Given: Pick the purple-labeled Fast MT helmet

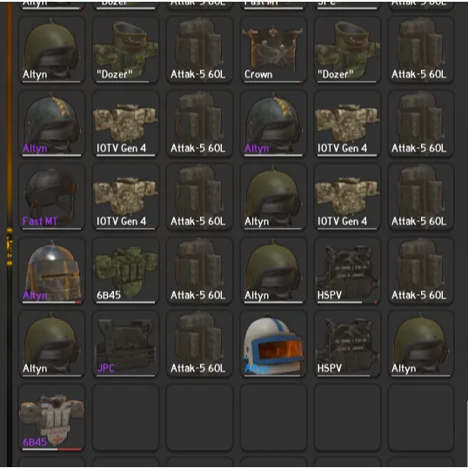Looking at the screenshot, I should (x=51, y=197).
